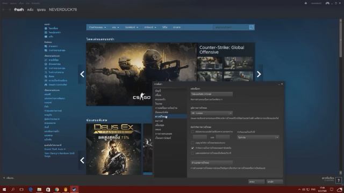Click the Steam Library Folders button
The height and width of the screenshot is (193, 344).
[x=211, y=94]
